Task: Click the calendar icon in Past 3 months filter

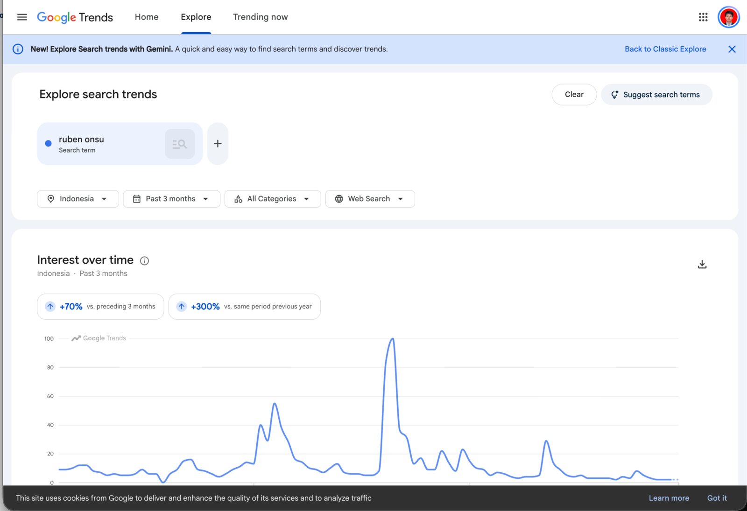Action: (x=137, y=199)
